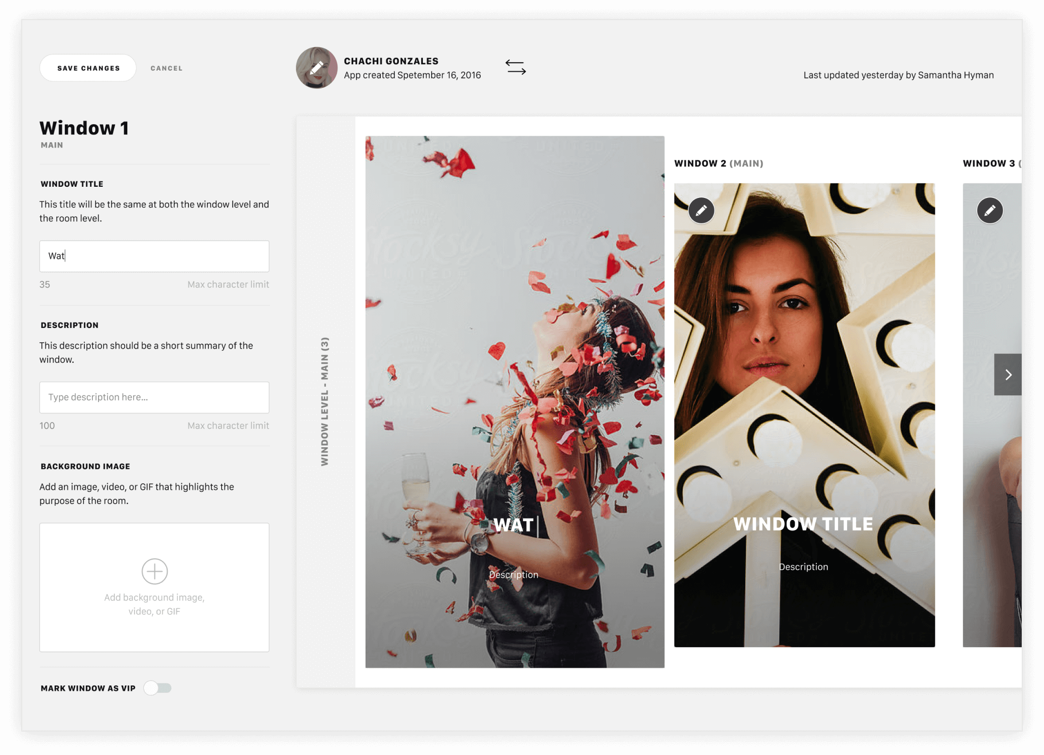The height and width of the screenshot is (755, 1044).
Task: Click the Window 2 edit pencil icon
Action: 701,211
